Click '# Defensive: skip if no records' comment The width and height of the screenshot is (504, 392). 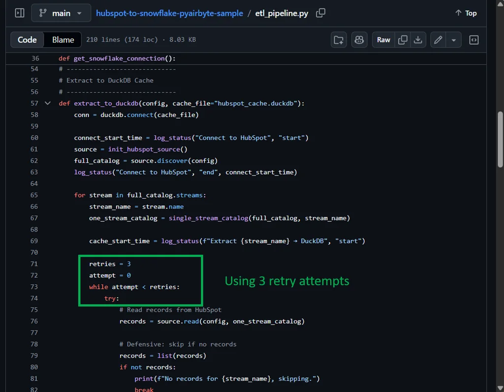[x=178, y=344]
